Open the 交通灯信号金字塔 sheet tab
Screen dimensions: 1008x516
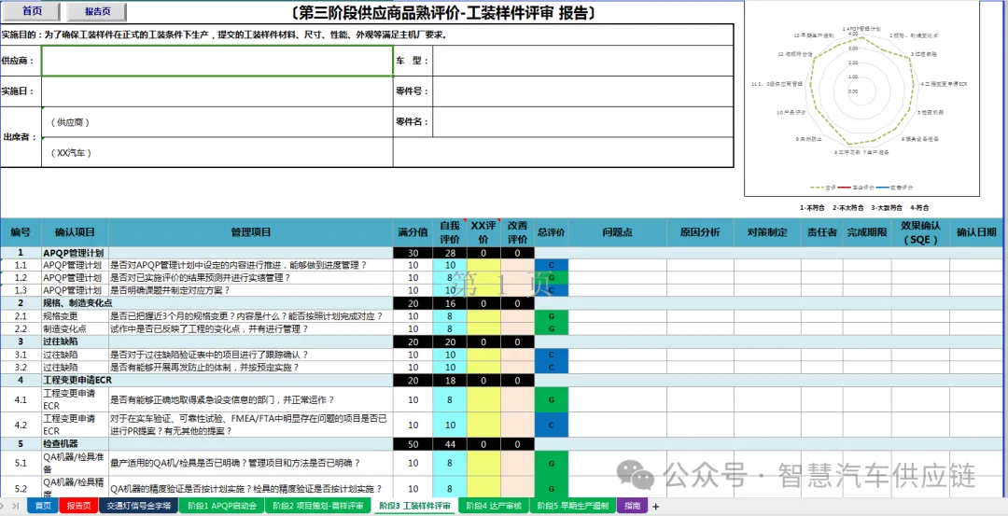138,507
